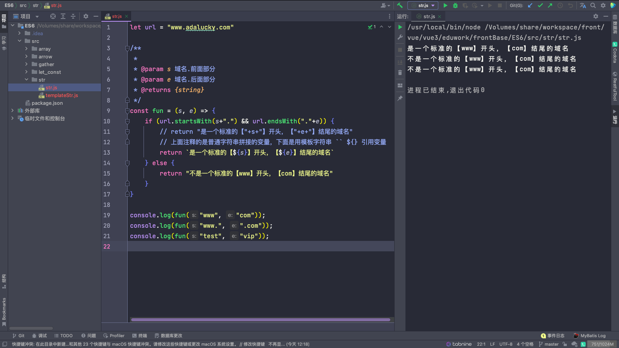
Task: Start debugging with the bug icon
Action: (455, 5)
